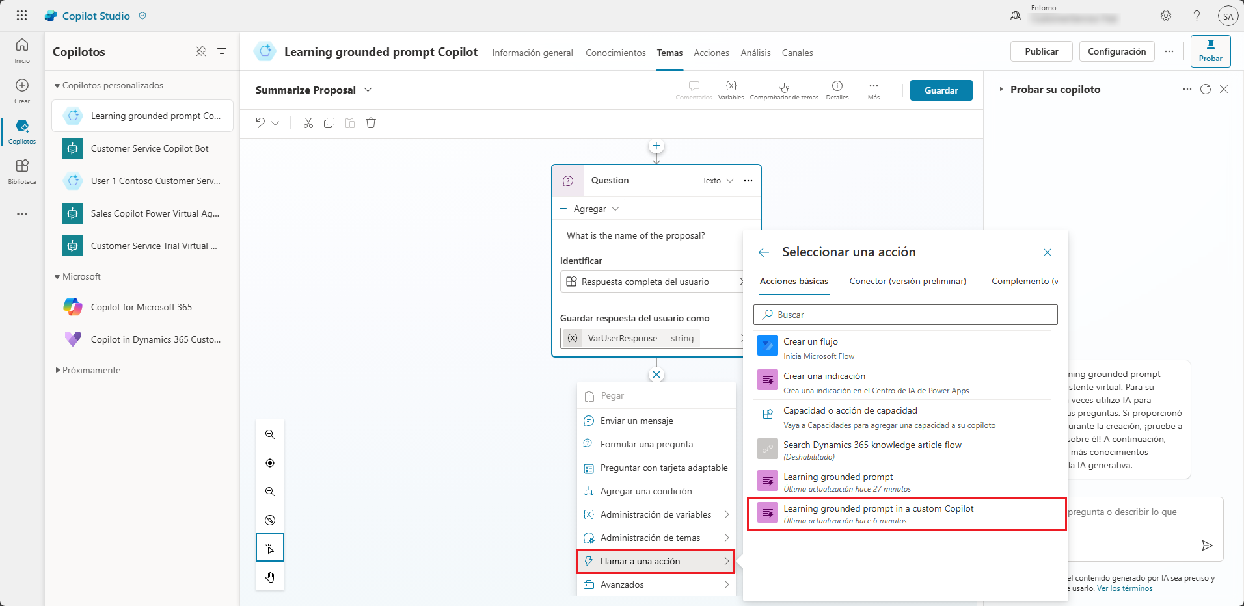Open the Llamar a una acción submenu

(656, 562)
